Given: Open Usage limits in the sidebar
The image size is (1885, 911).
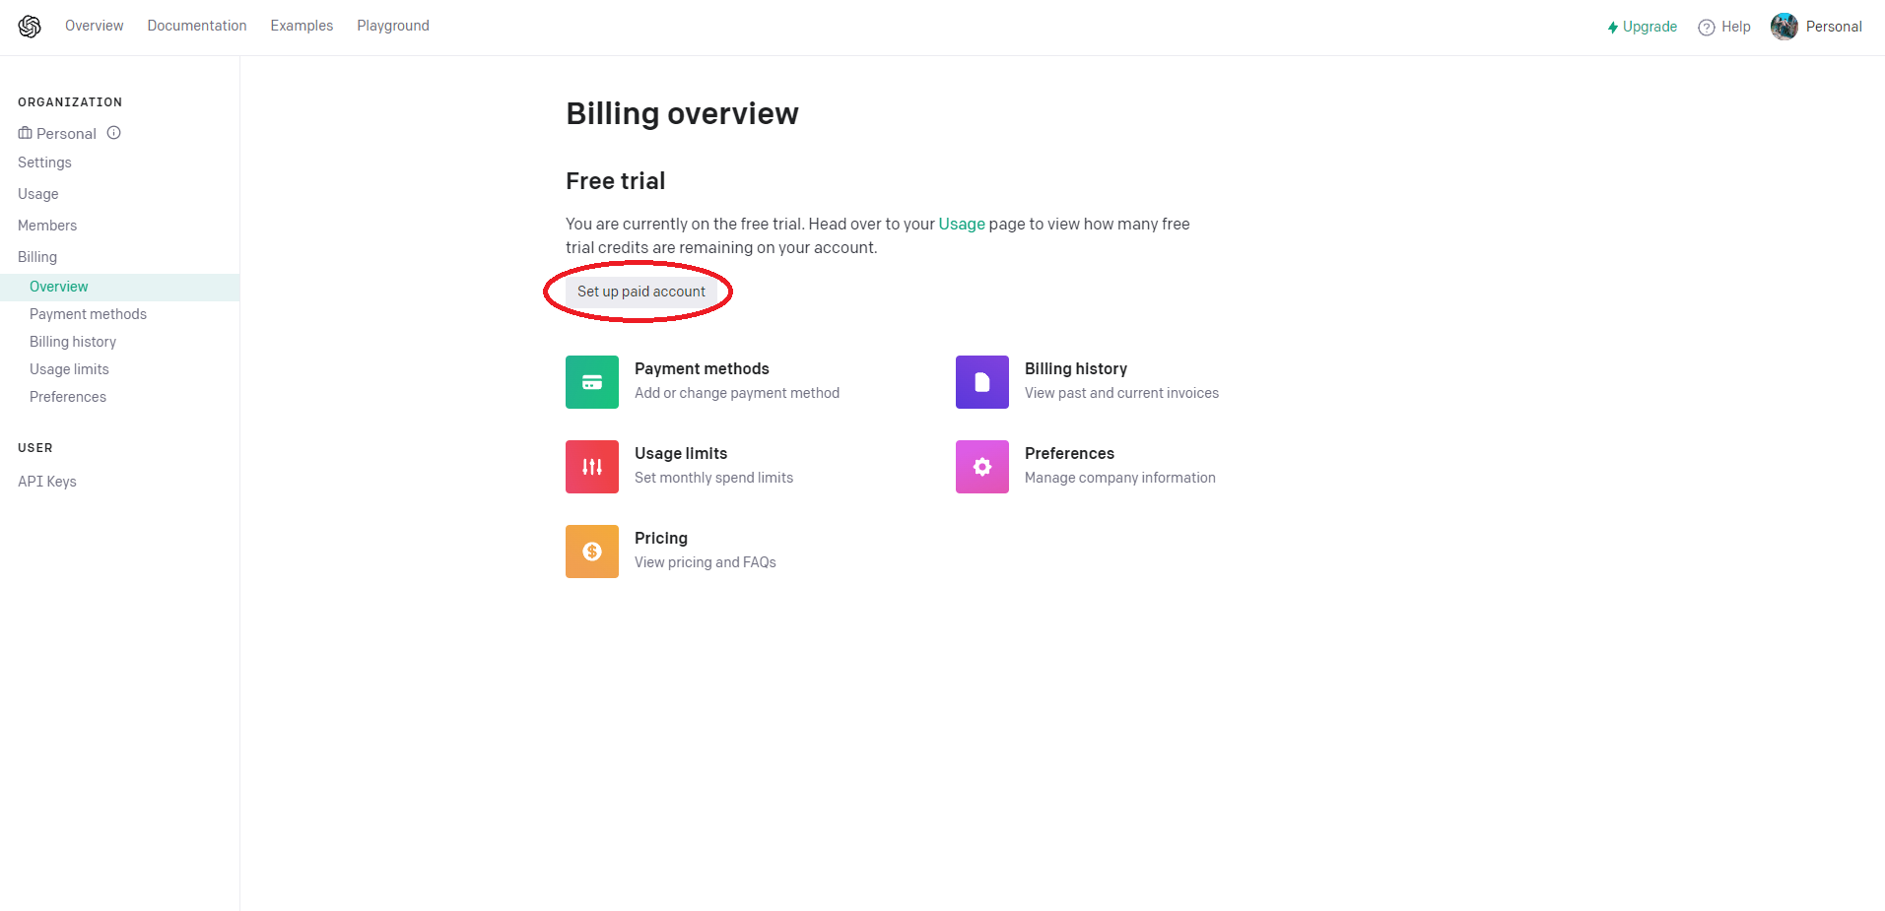Looking at the screenshot, I should coord(69,369).
